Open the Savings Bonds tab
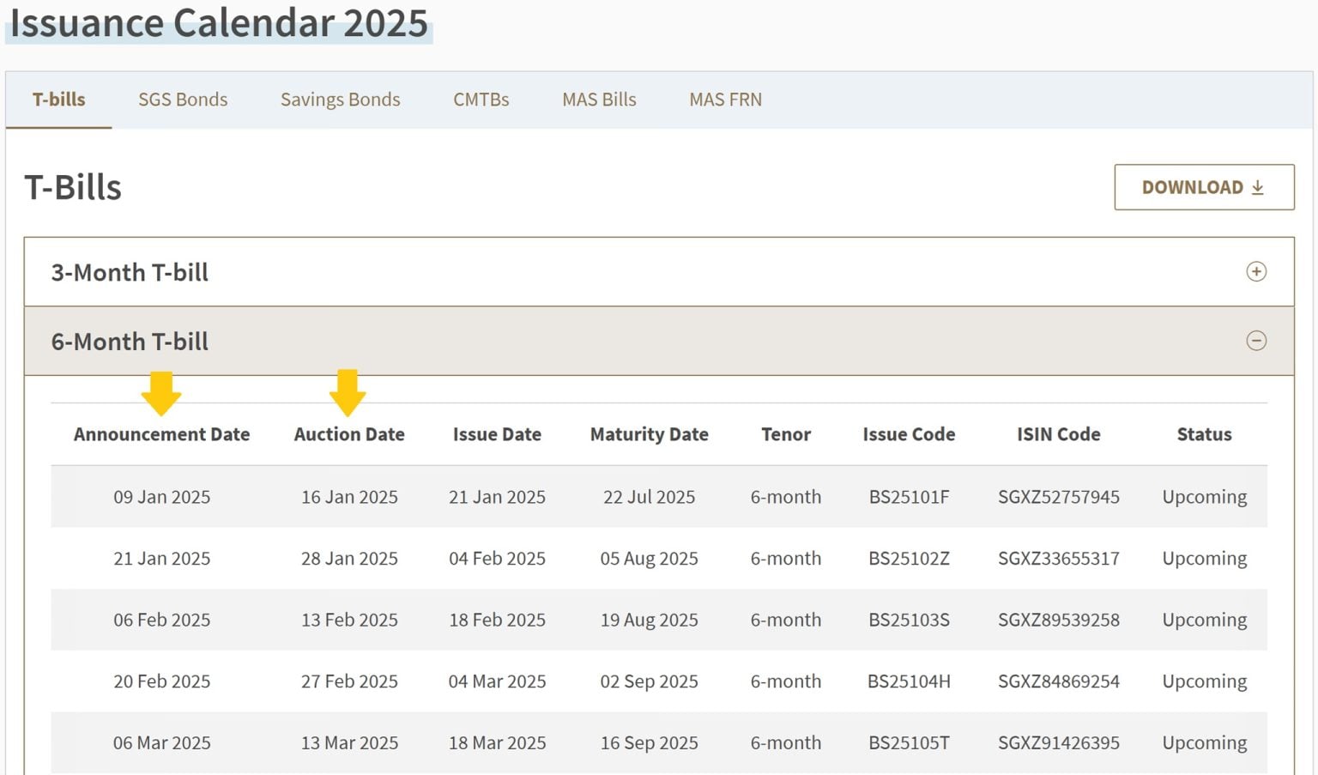This screenshot has width=1318, height=775. [340, 100]
